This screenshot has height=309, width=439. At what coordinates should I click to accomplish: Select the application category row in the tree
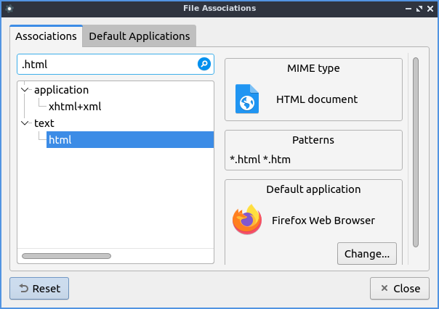tap(61, 90)
